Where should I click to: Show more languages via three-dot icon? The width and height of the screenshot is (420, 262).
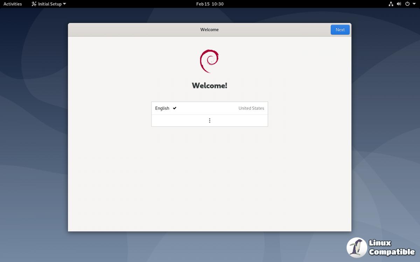point(210,121)
